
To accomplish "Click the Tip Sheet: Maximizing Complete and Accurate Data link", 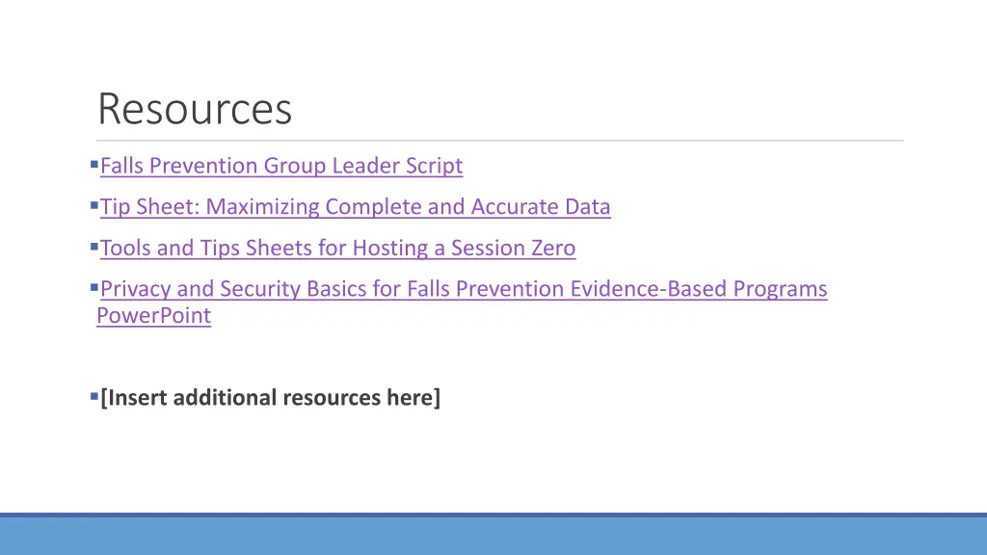I will point(355,207).
